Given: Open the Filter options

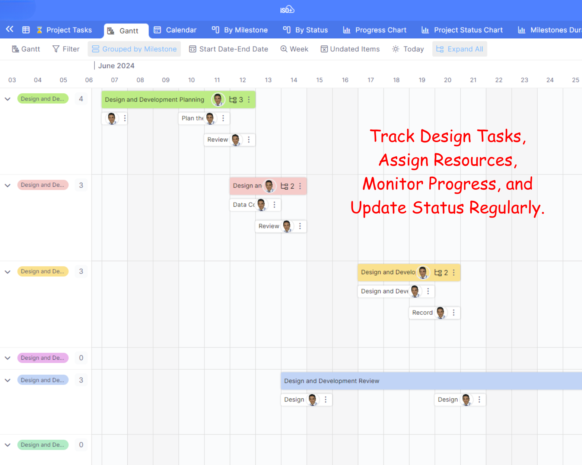Looking at the screenshot, I should pos(66,49).
